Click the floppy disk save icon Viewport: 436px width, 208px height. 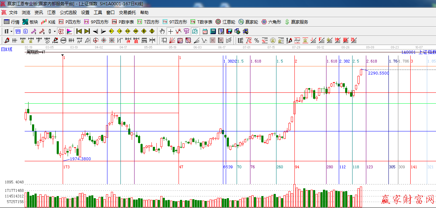pos(229,31)
